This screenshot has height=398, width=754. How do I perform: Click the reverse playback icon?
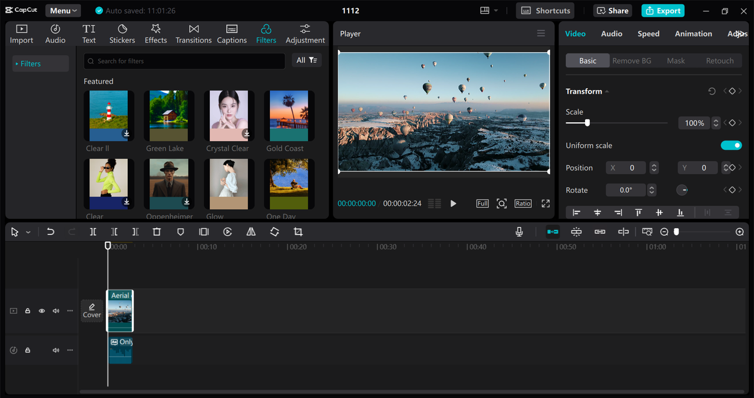(x=227, y=232)
